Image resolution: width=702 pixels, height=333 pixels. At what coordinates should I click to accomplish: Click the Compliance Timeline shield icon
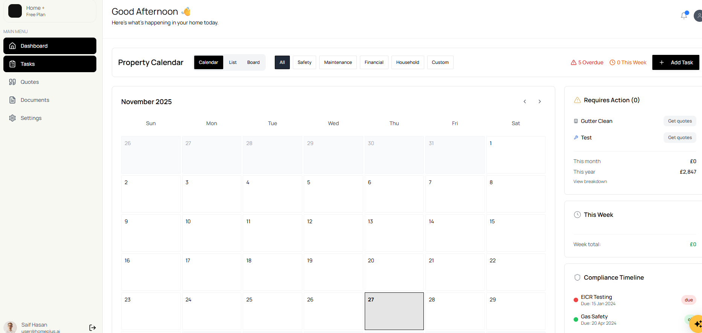tap(577, 277)
